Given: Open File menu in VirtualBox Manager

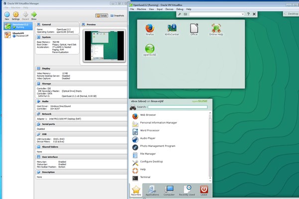Looking at the screenshot, I should [x=6, y=7].
